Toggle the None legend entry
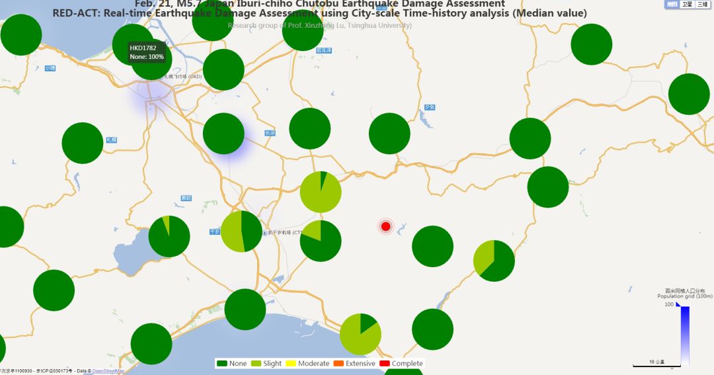Image resolution: width=714 pixels, height=375 pixels. (x=232, y=364)
